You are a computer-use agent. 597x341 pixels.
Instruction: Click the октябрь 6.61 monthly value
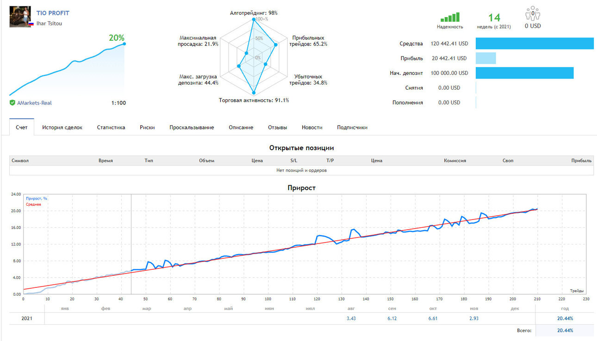[434, 319]
